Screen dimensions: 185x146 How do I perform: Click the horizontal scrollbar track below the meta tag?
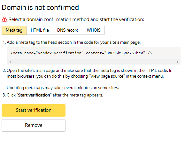pos(94,62)
